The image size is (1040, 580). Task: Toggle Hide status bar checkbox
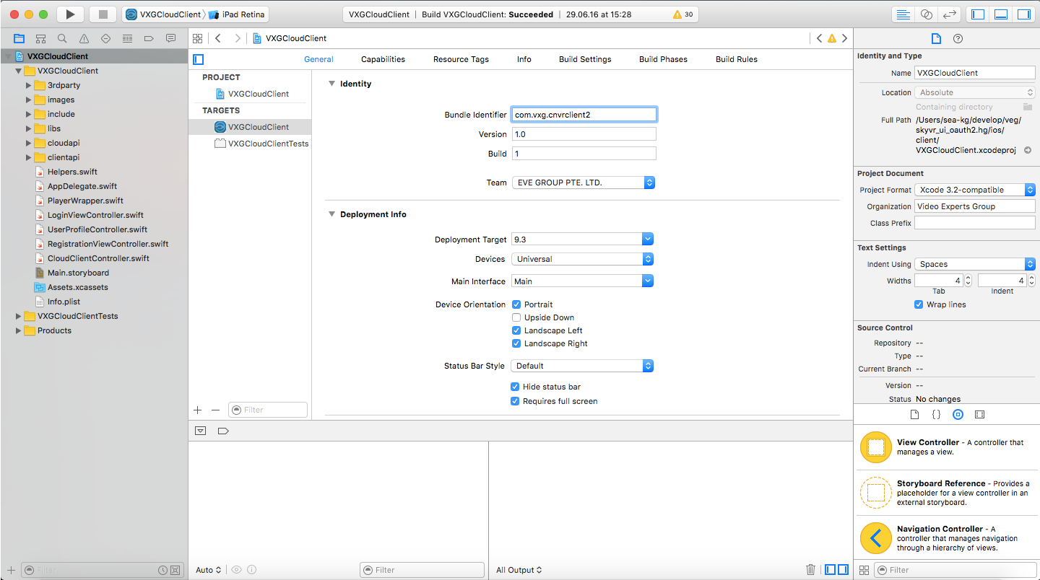515,387
